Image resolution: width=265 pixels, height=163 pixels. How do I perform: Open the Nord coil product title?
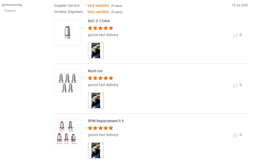tap(95, 71)
